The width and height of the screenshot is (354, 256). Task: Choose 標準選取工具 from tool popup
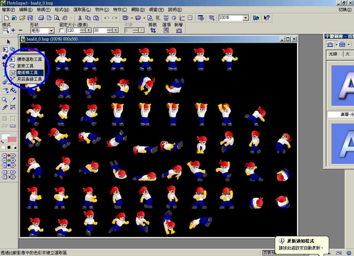[26, 59]
